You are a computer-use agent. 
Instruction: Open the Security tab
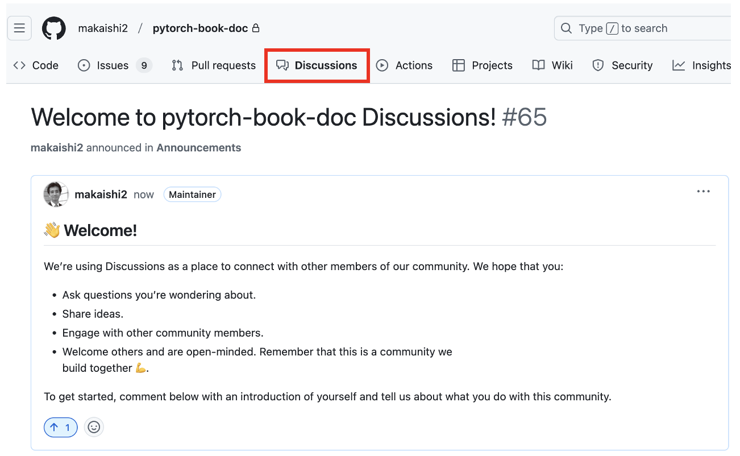(622, 65)
